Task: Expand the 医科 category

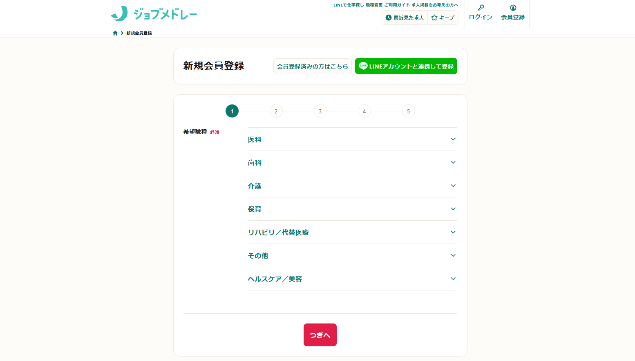Action: 453,139
